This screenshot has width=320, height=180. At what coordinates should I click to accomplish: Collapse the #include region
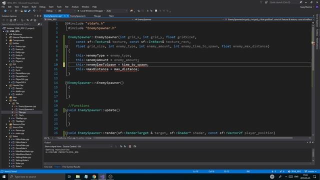click(66, 23)
